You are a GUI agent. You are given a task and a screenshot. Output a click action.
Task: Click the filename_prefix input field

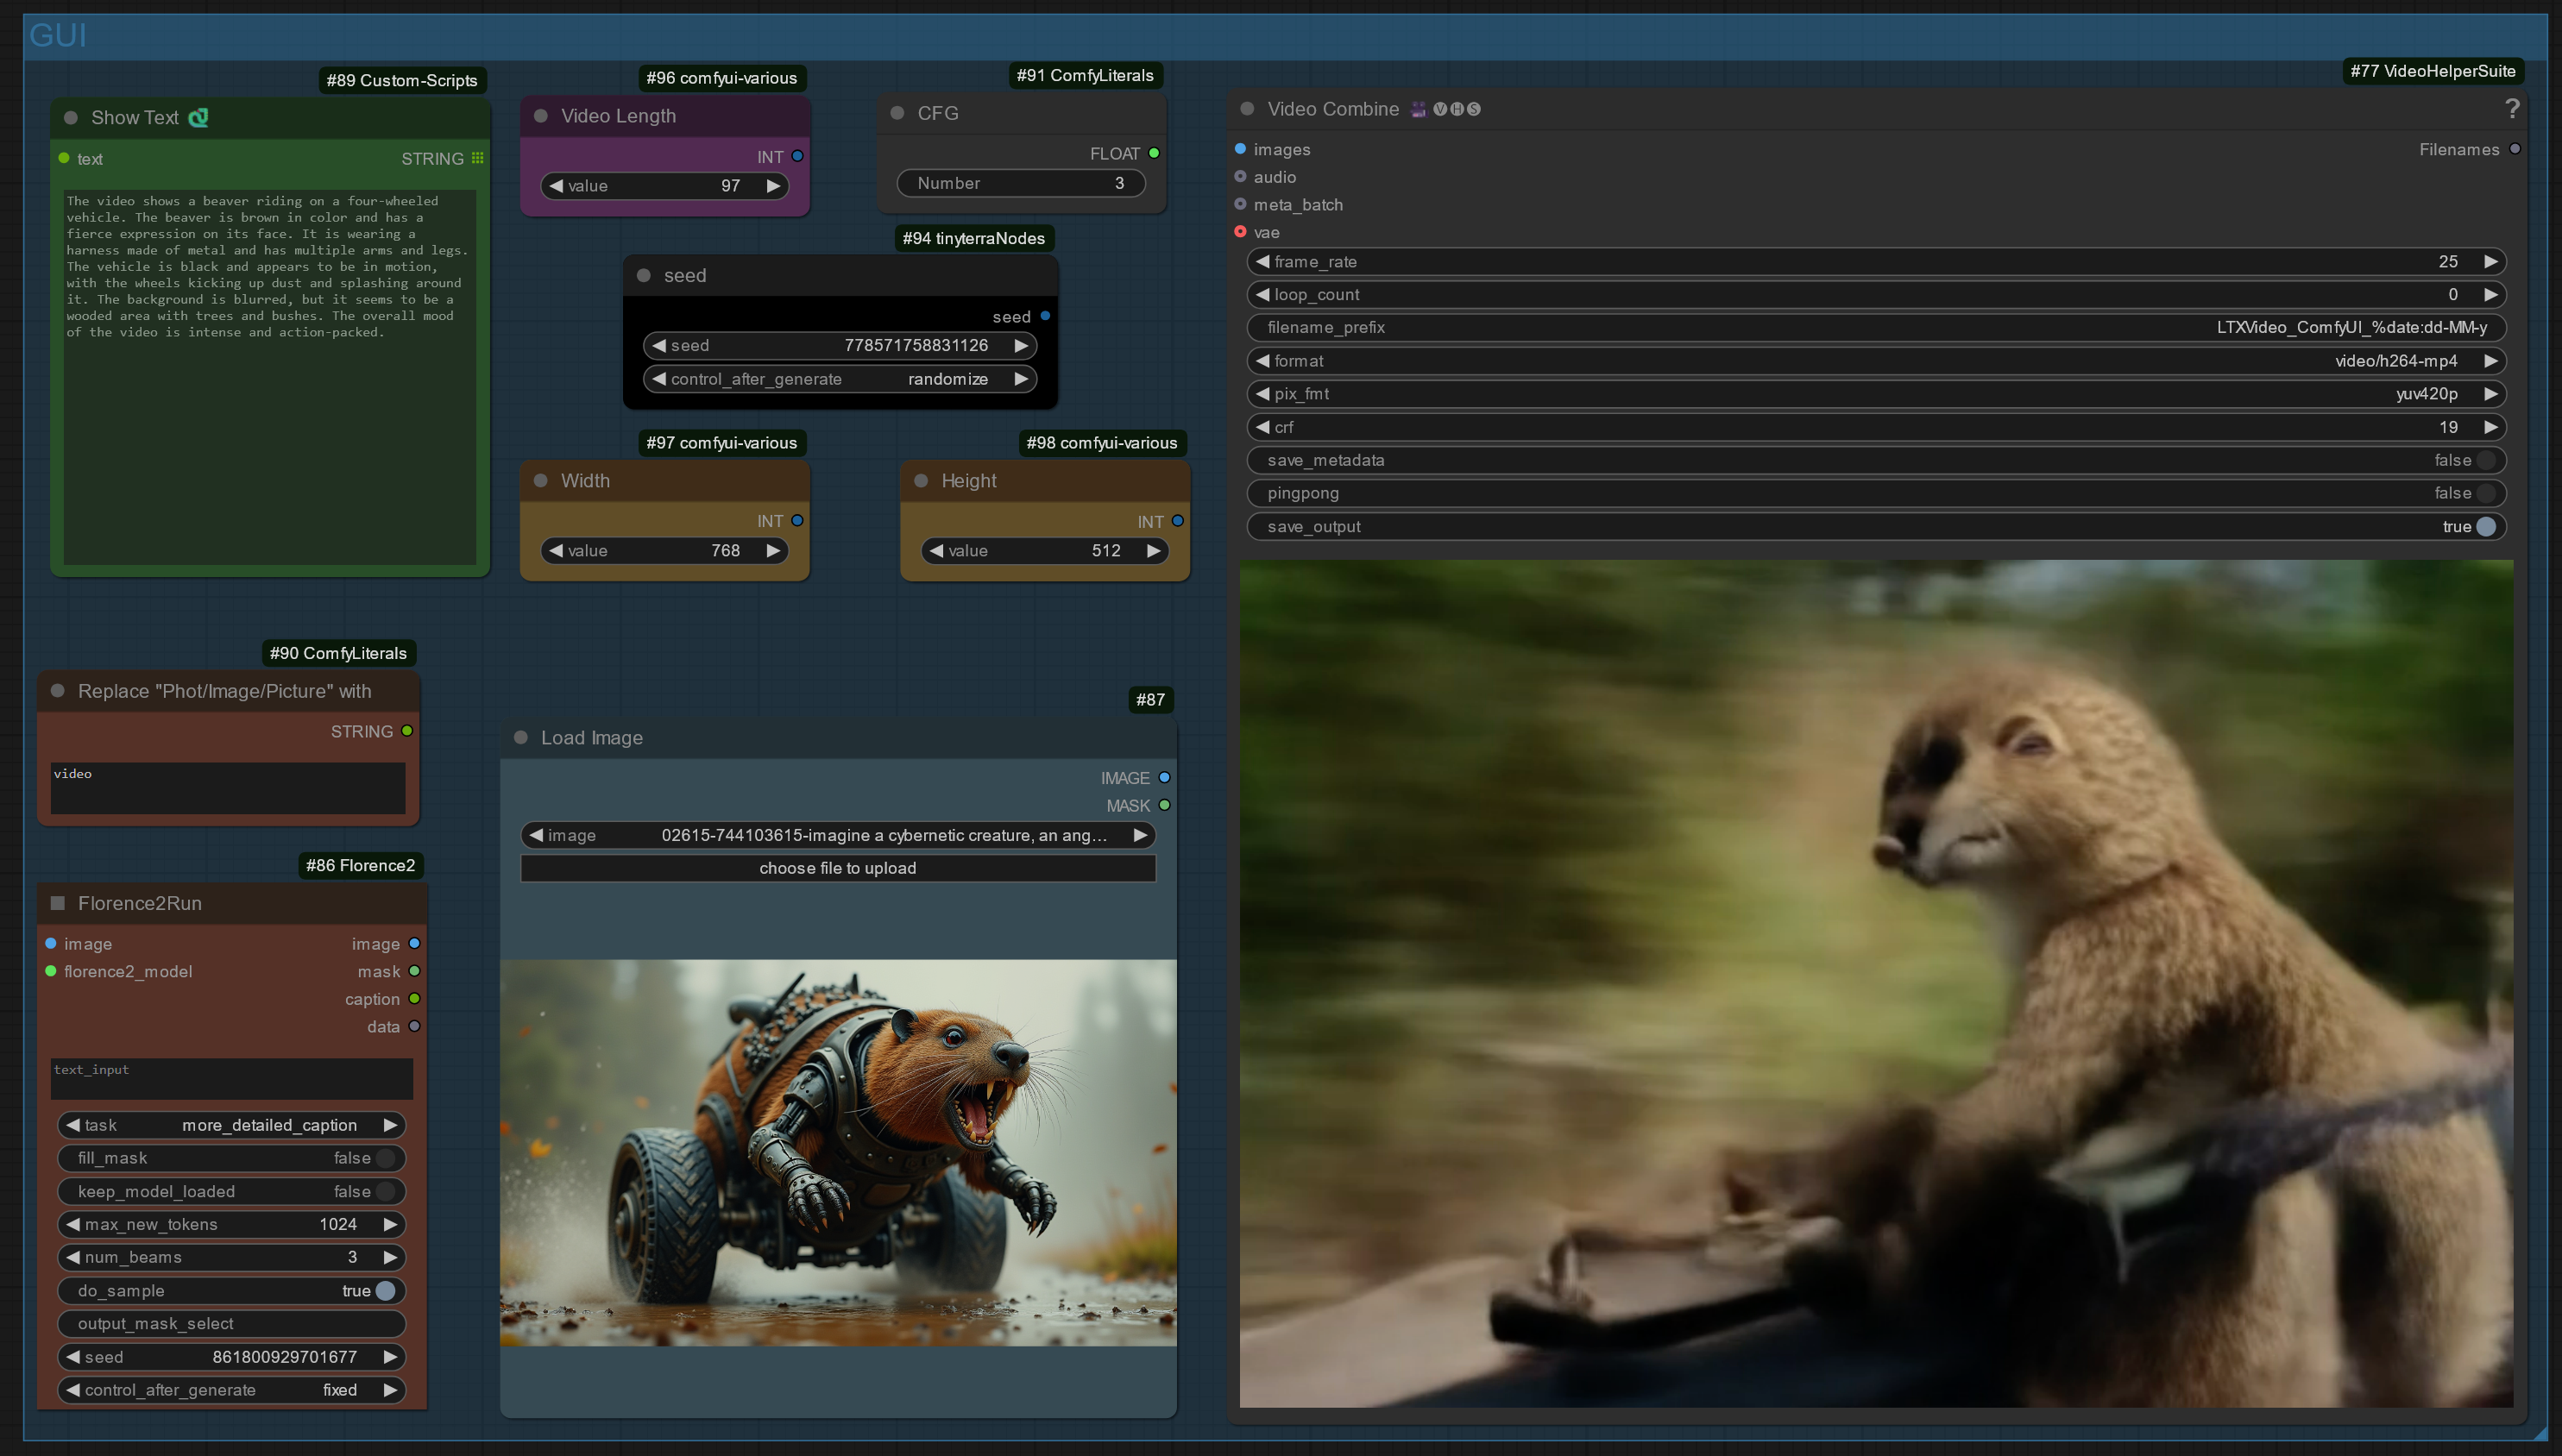click(1876, 327)
